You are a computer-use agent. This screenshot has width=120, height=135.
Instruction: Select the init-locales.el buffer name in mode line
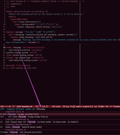click(x=25, y=107)
